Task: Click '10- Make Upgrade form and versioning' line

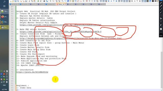Action: [37, 56]
